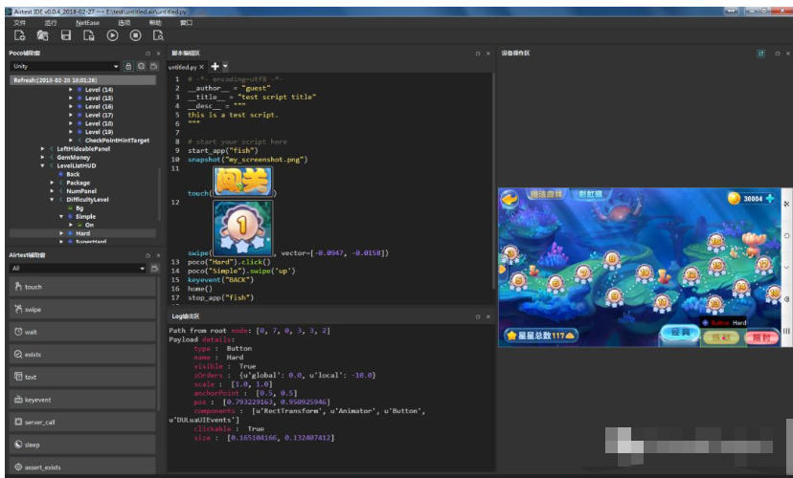Open the report viewer toolbar icon
The height and width of the screenshot is (478, 793).
coord(158,35)
